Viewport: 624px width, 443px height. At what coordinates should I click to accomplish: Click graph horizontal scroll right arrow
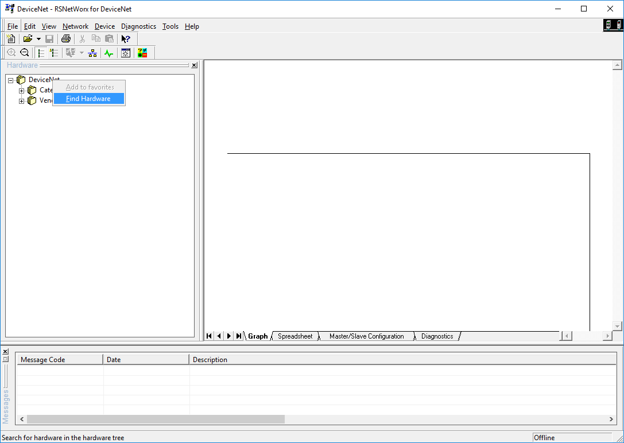point(607,336)
